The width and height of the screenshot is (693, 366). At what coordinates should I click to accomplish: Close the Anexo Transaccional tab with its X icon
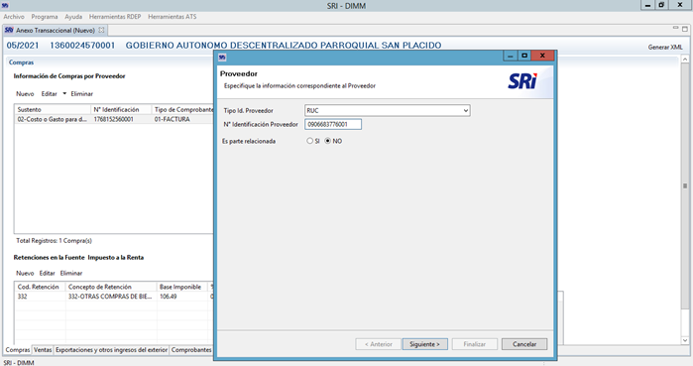pyautogui.click(x=101, y=30)
